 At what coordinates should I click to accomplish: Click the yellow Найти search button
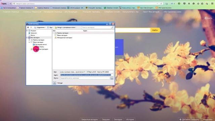click(x=155, y=30)
